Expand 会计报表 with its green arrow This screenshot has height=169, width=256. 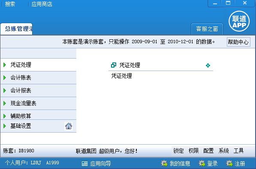pyautogui.click(x=5, y=90)
